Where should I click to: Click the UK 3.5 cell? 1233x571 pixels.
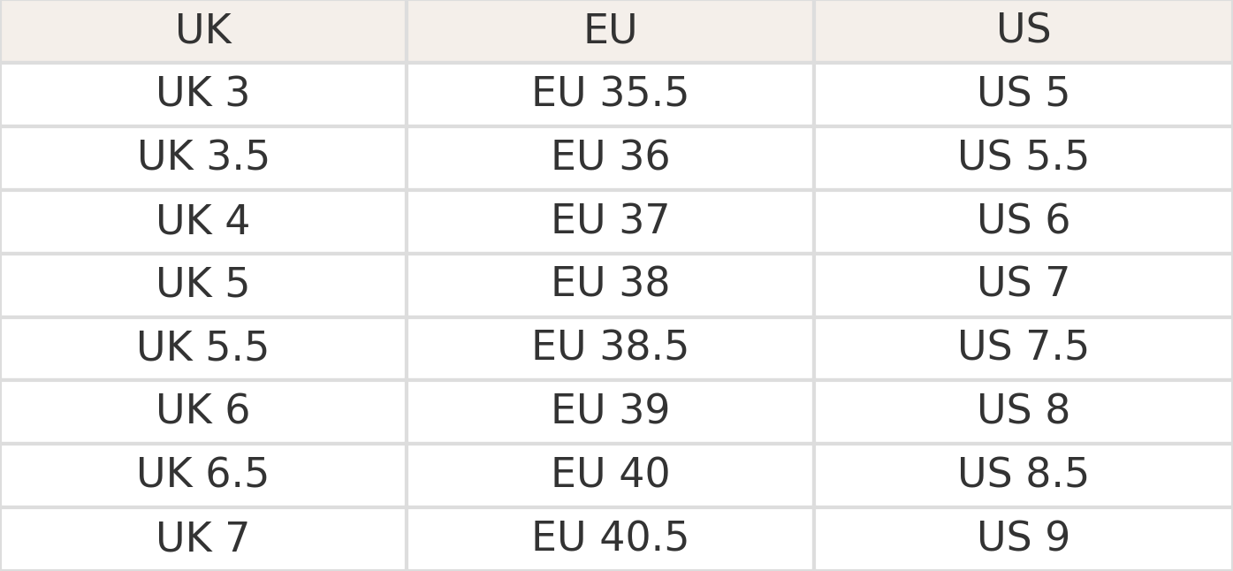click(203, 157)
